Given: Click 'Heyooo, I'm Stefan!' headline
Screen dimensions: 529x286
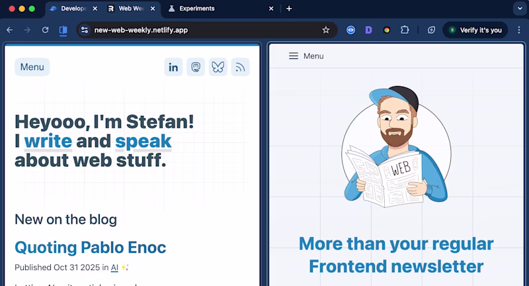Looking at the screenshot, I should click(x=104, y=122).
